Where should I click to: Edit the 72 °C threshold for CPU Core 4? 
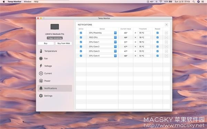(144, 56)
